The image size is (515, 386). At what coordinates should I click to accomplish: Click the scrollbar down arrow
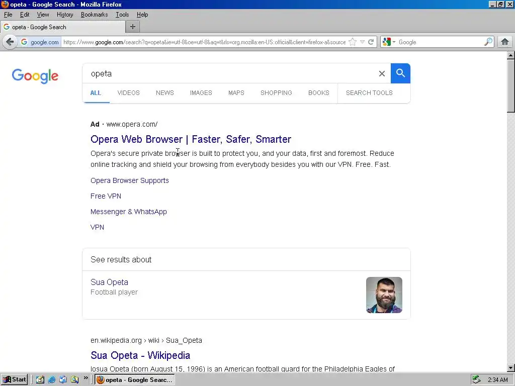pos(511,368)
